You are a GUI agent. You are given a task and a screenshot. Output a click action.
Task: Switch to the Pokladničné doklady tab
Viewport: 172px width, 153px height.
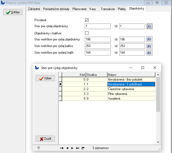pos(56,9)
